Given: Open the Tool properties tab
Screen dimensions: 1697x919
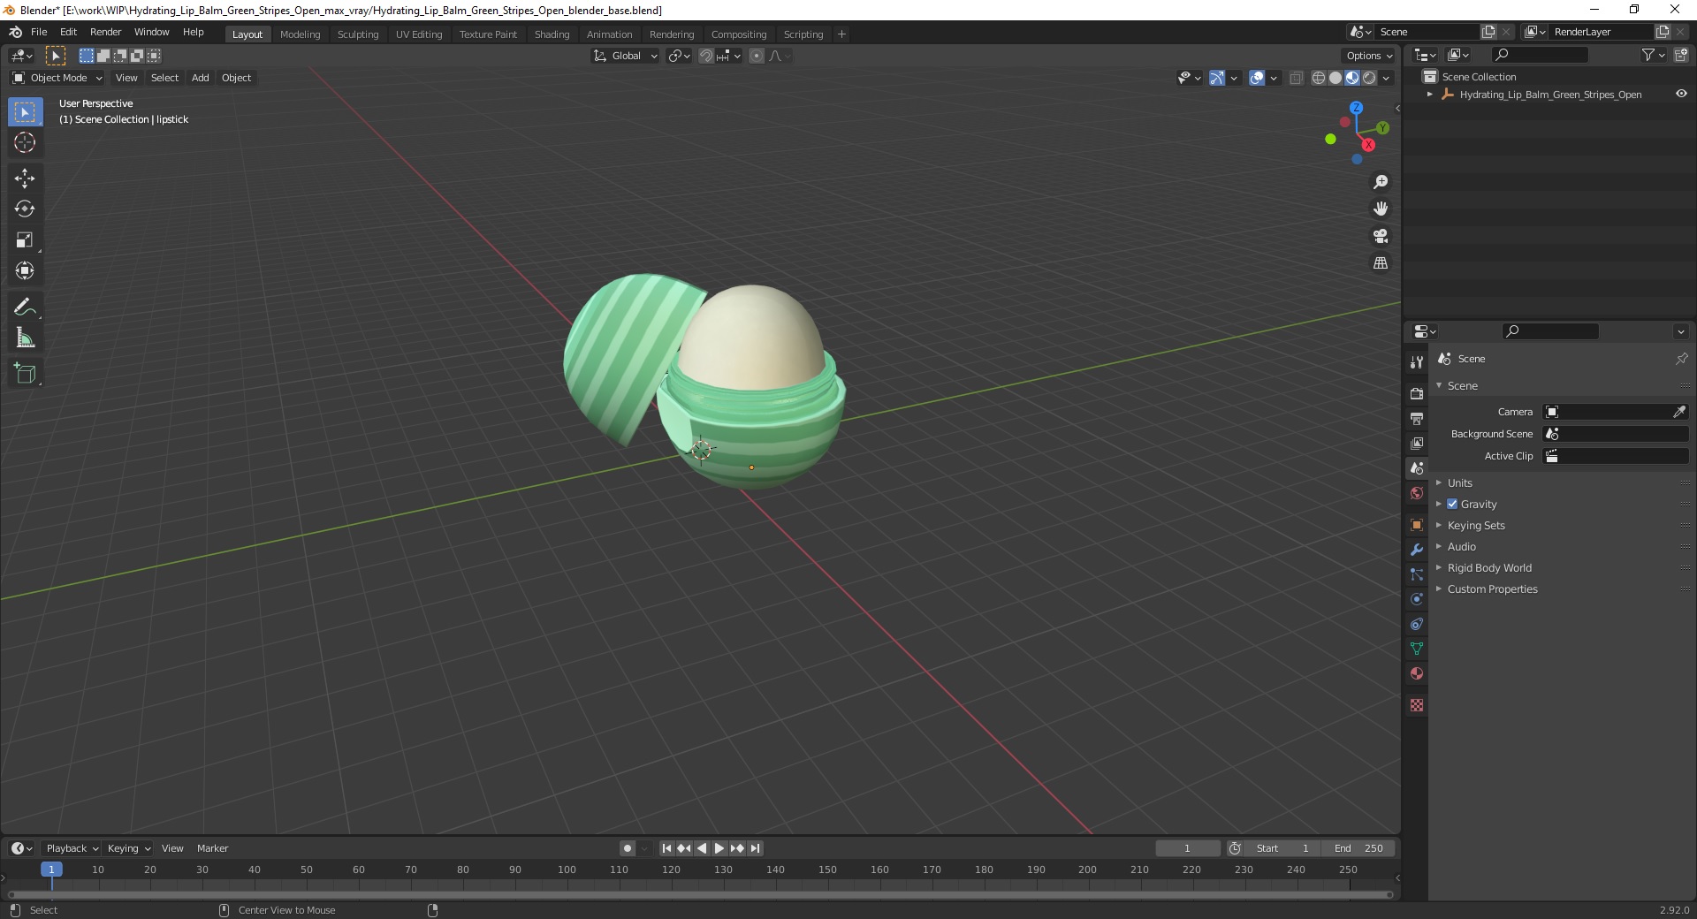Looking at the screenshot, I should tap(1417, 362).
